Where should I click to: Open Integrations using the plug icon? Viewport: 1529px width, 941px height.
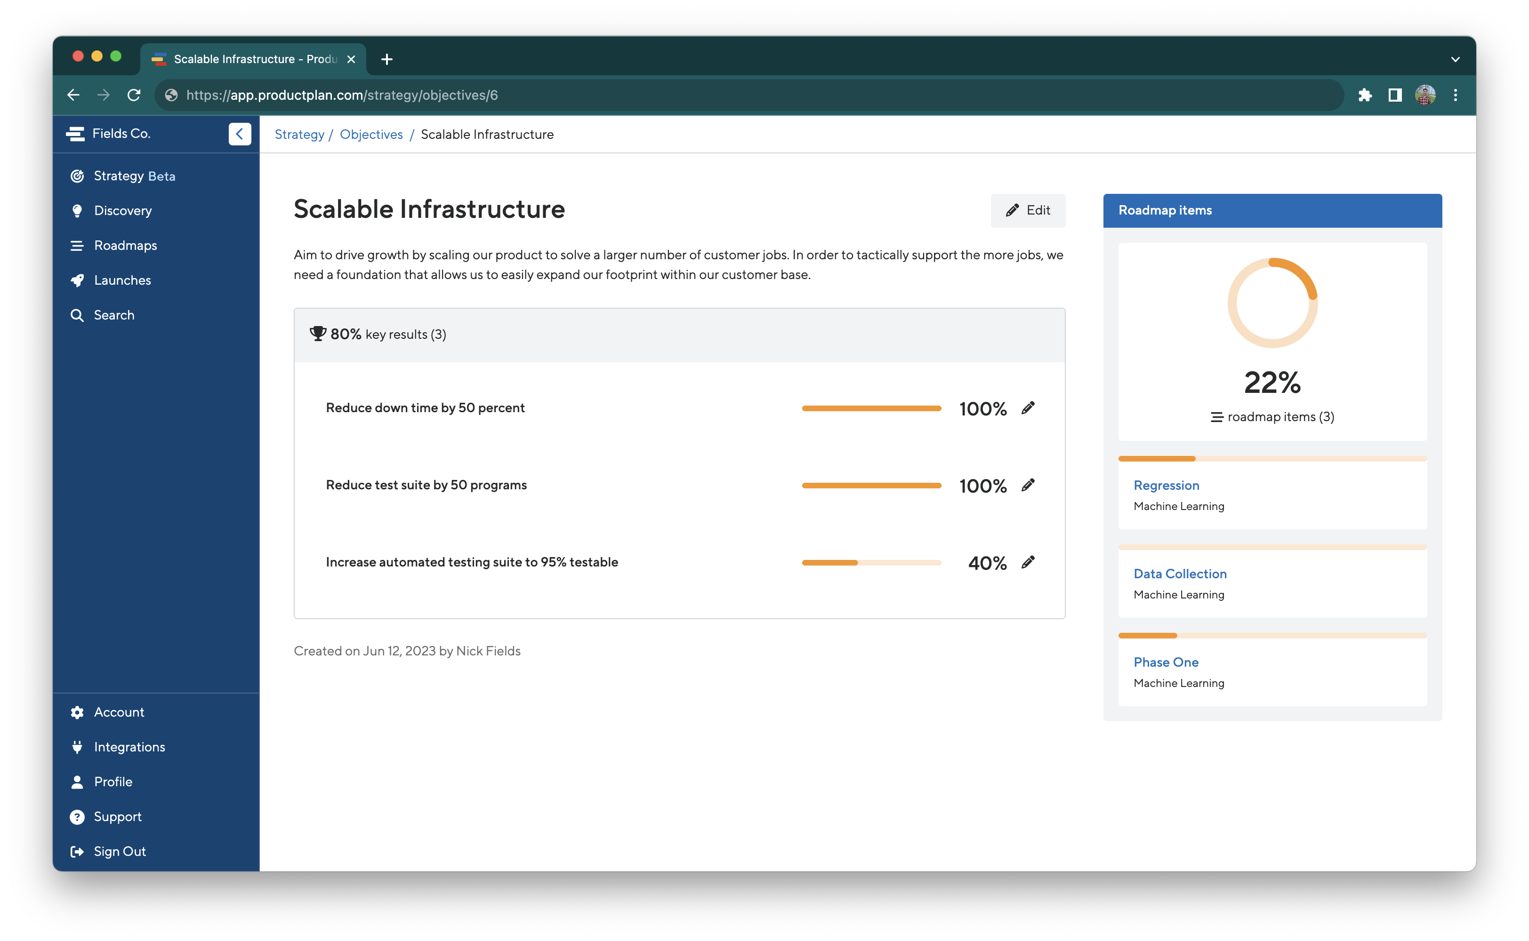pos(77,747)
